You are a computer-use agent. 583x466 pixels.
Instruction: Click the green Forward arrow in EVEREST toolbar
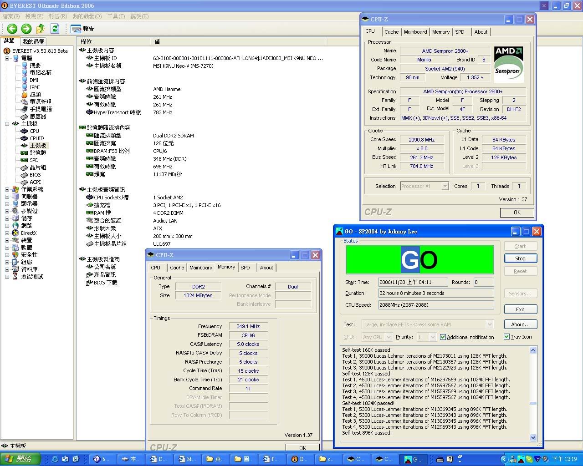[x=26, y=29]
